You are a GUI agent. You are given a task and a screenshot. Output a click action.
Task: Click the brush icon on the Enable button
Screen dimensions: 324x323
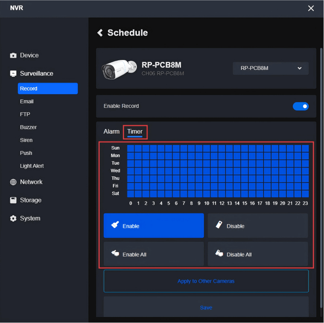click(115, 225)
